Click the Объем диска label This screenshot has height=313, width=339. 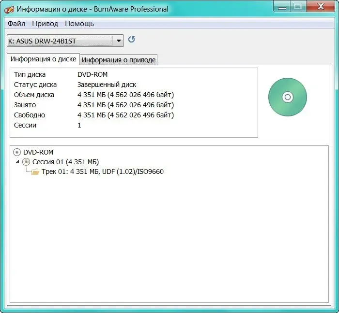coord(34,95)
